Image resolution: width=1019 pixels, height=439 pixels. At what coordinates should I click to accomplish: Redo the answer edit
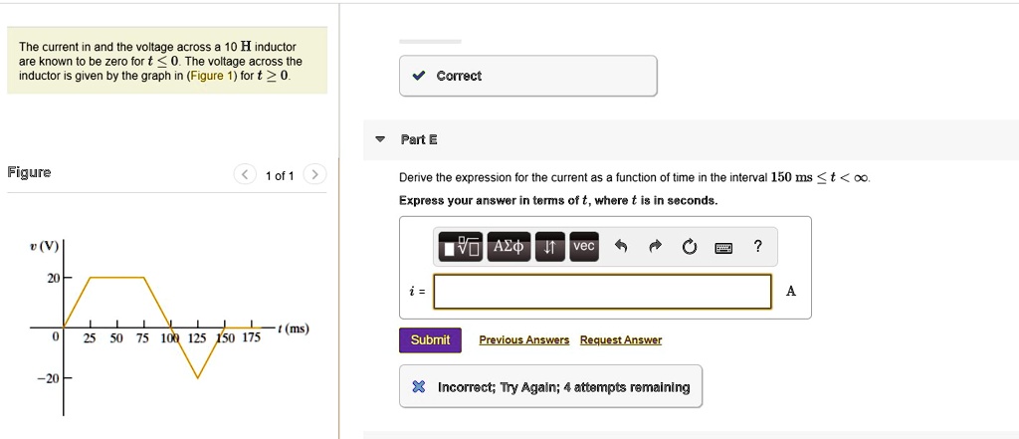click(656, 247)
